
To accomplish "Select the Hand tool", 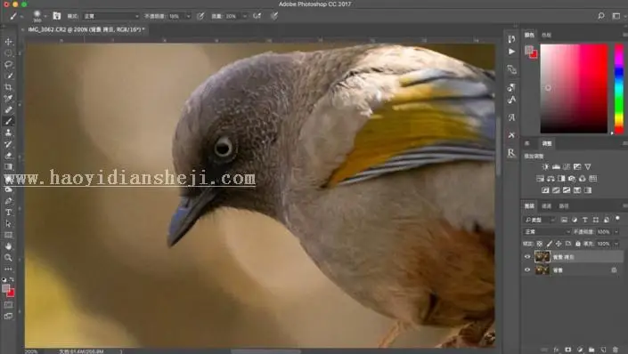I will [x=8, y=246].
